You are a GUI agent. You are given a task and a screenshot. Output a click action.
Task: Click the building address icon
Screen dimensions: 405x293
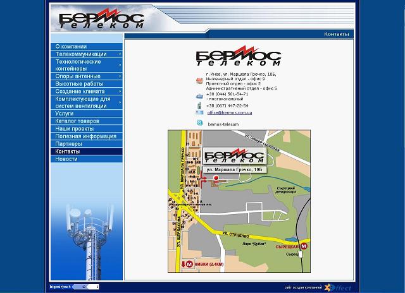click(x=199, y=81)
